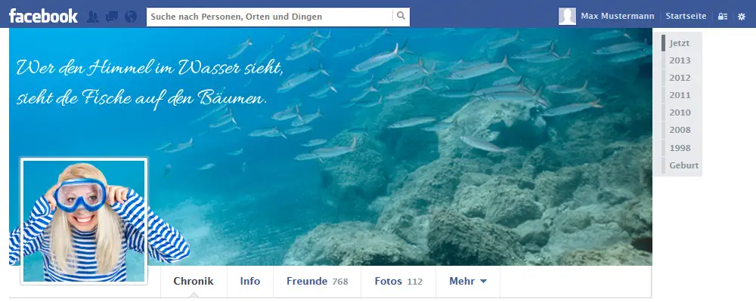Jump to 2011 in timeline
This screenshot has height=302, width=756.
[x=680, y=95]
